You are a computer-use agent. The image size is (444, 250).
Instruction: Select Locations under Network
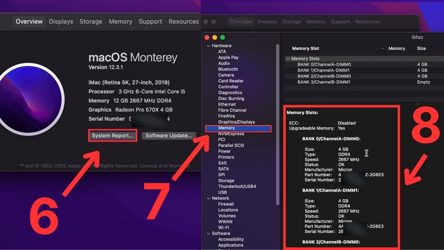[x=228, y=210]
